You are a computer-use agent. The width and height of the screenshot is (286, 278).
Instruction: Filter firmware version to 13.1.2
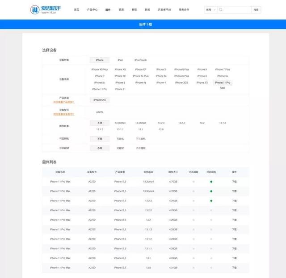(x=100, y=129)
